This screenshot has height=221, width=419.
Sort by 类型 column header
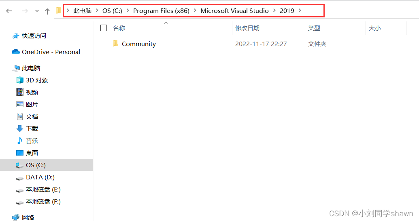[314, 28]
